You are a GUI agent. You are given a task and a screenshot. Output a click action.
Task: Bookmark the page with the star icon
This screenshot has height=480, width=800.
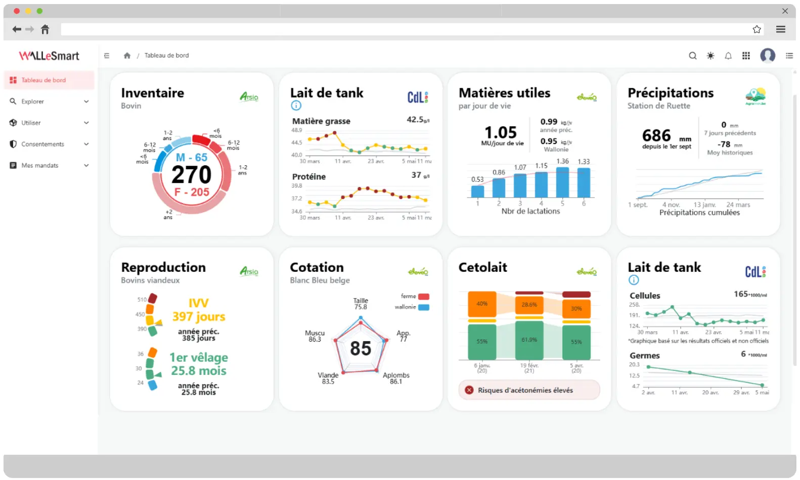756,29
